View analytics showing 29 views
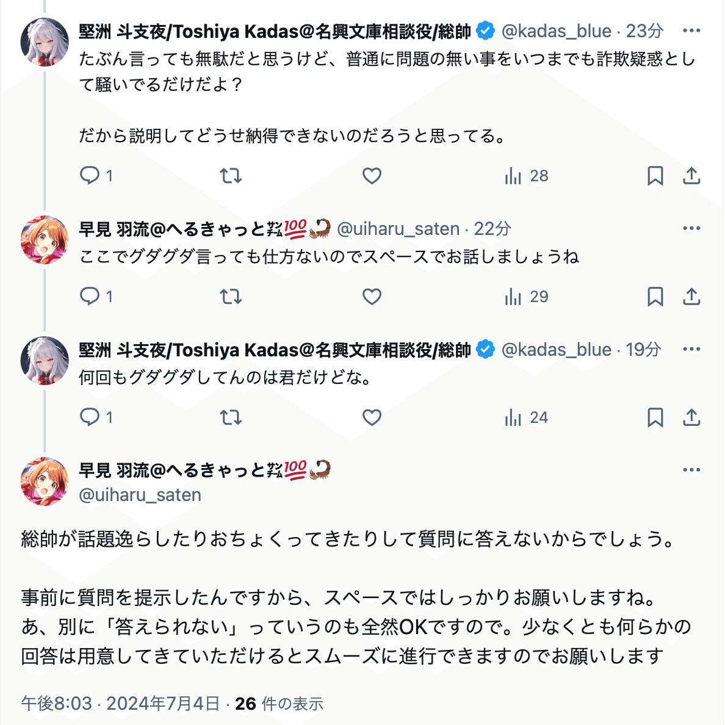This screenshot has height=725, width=725. click(527, 297)
